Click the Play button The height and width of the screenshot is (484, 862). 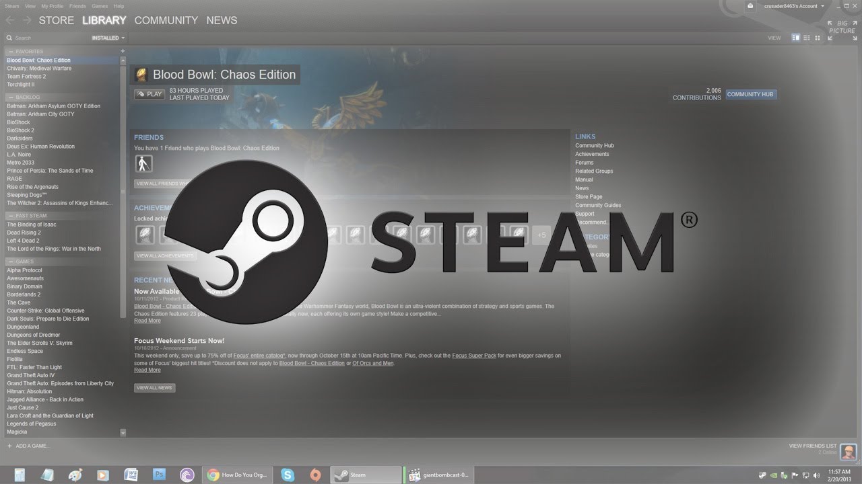[x=150, y=94]
